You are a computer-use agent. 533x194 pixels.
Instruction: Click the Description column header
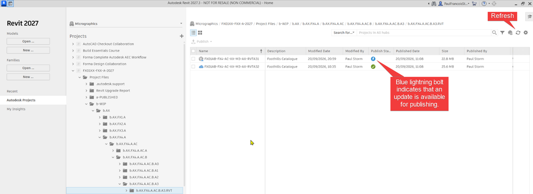click(x=286, y=51)
